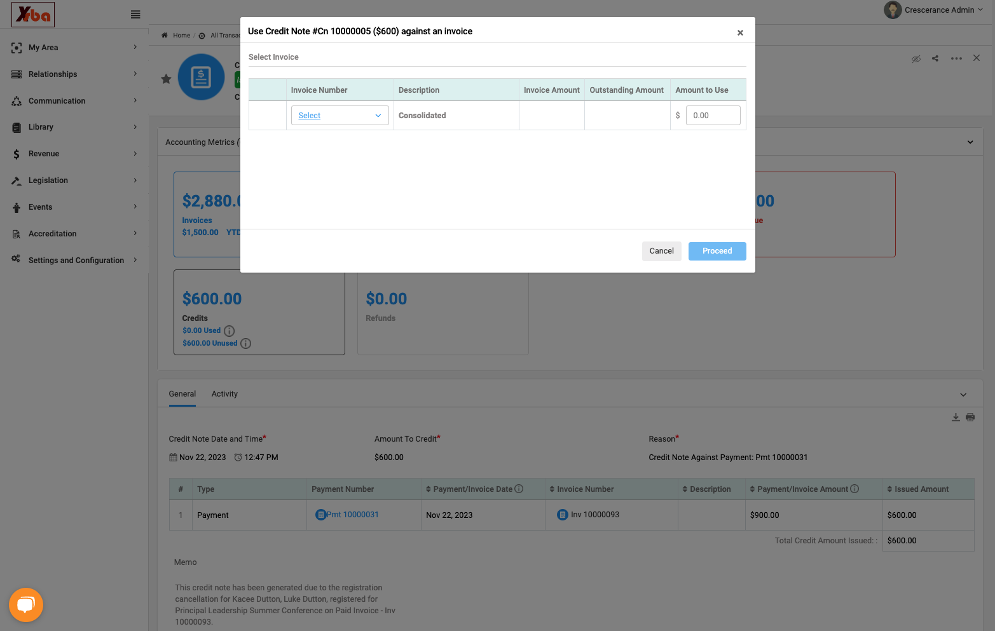Click the share icon
Viewport: 995px width, 631px height.
[x=935, y=58]
